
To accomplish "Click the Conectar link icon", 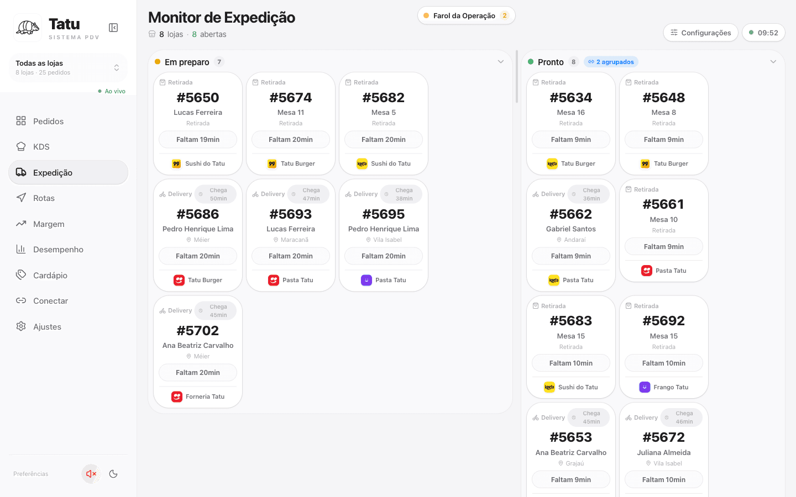I will 21,301.
